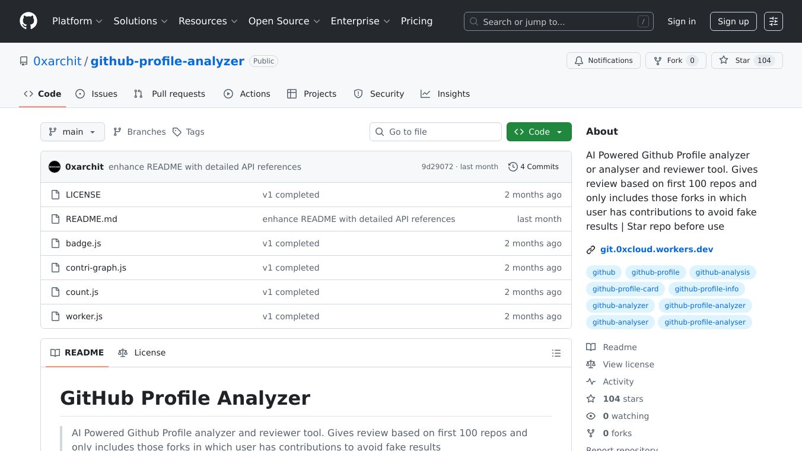Open the contri-graph.js file

96,268
